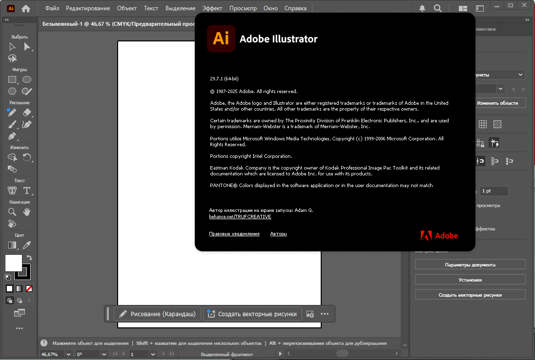
Task: Open status bar display options arrow
Action: click(x=281, y=354)
